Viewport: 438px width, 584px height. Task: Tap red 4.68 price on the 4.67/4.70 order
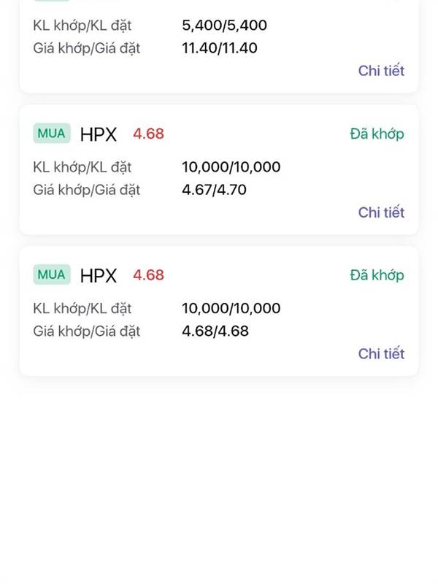[148, 134]
